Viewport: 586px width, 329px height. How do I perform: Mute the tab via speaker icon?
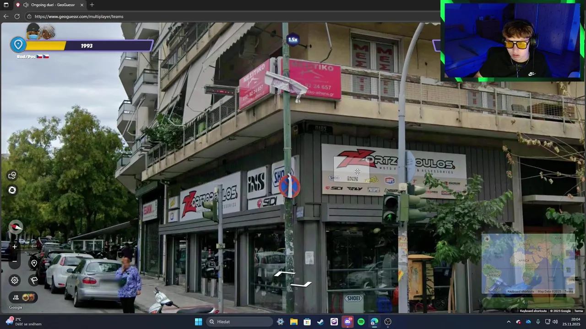point(26,5)
